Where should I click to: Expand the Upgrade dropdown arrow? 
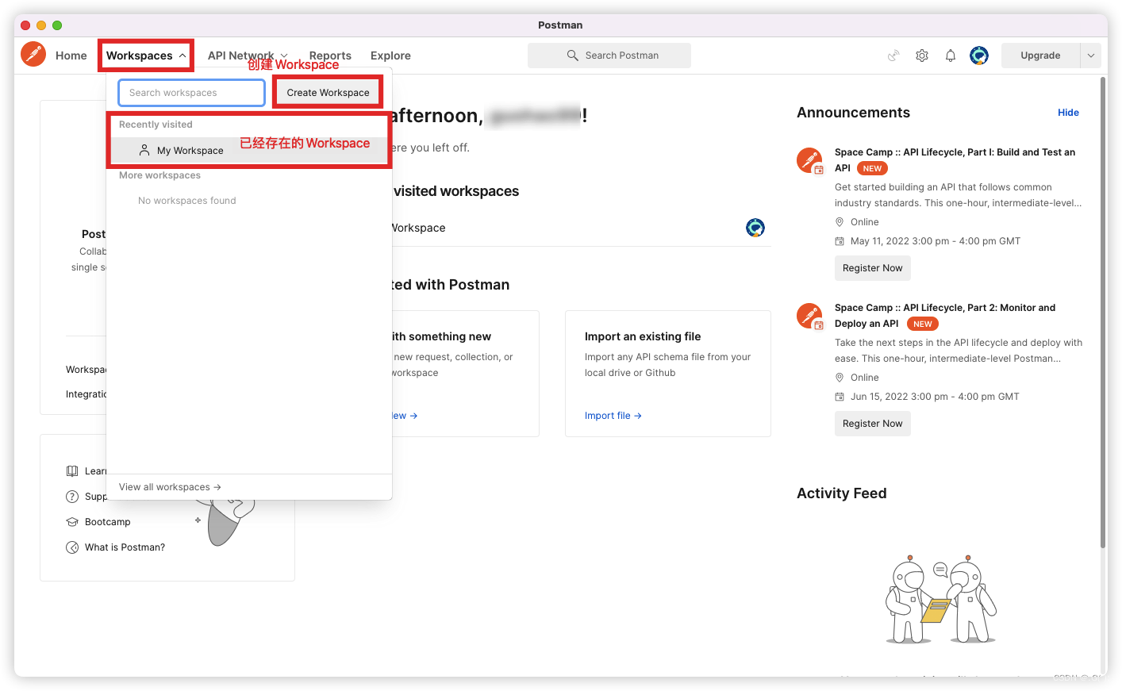coord(1091,56)
